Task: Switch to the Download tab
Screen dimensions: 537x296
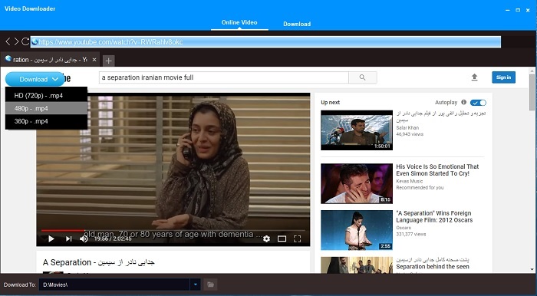Action: 297,24
